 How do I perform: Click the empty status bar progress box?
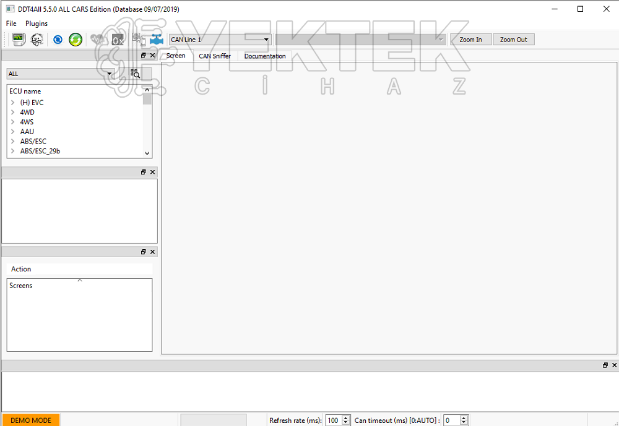coord(214,420)
